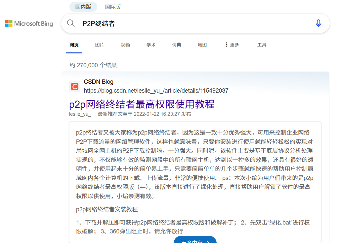Click the magnifying glass search icon

[x=71, y=23]
